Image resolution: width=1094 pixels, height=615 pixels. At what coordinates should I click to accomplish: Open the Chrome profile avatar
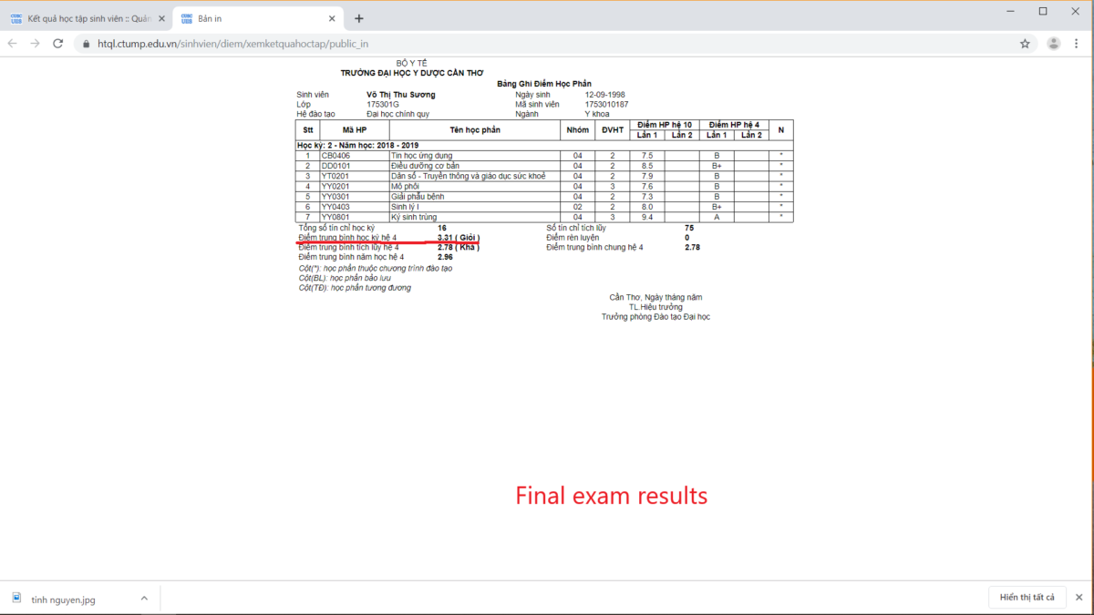click(x=1053, y=44)
